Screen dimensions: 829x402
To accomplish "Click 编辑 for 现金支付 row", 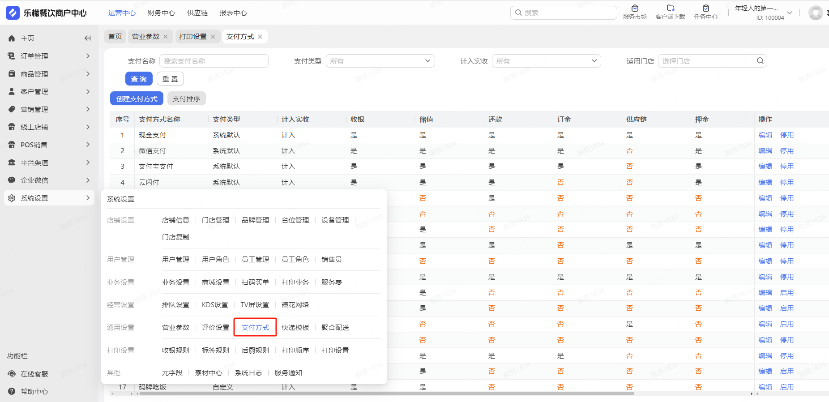I will tap(765, 135).
